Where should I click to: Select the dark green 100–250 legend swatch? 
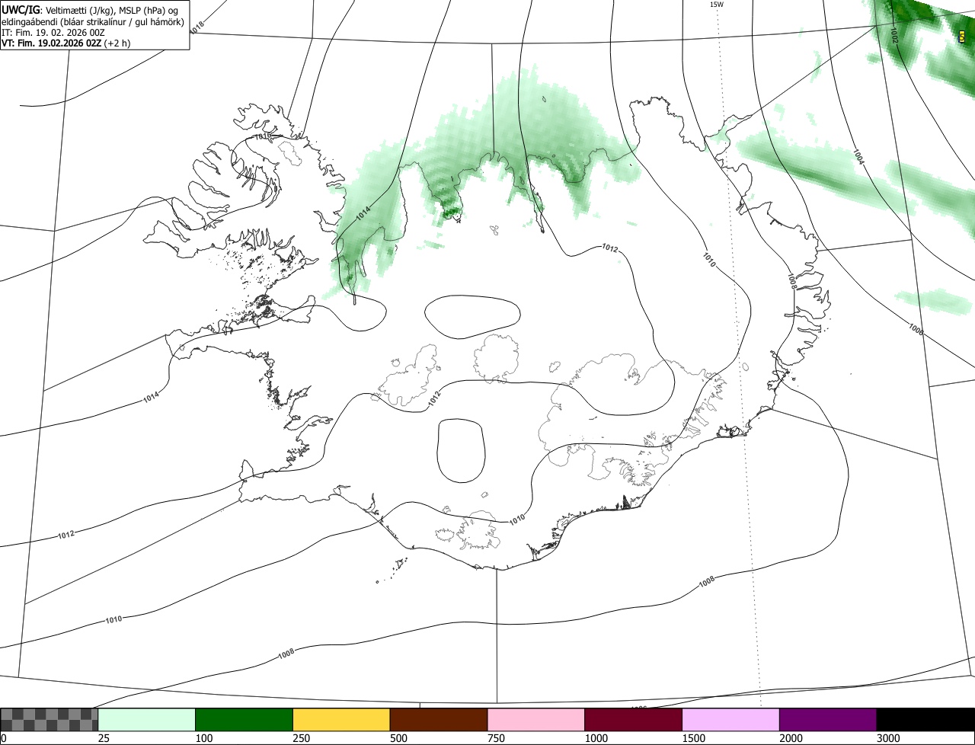[245, 720]
